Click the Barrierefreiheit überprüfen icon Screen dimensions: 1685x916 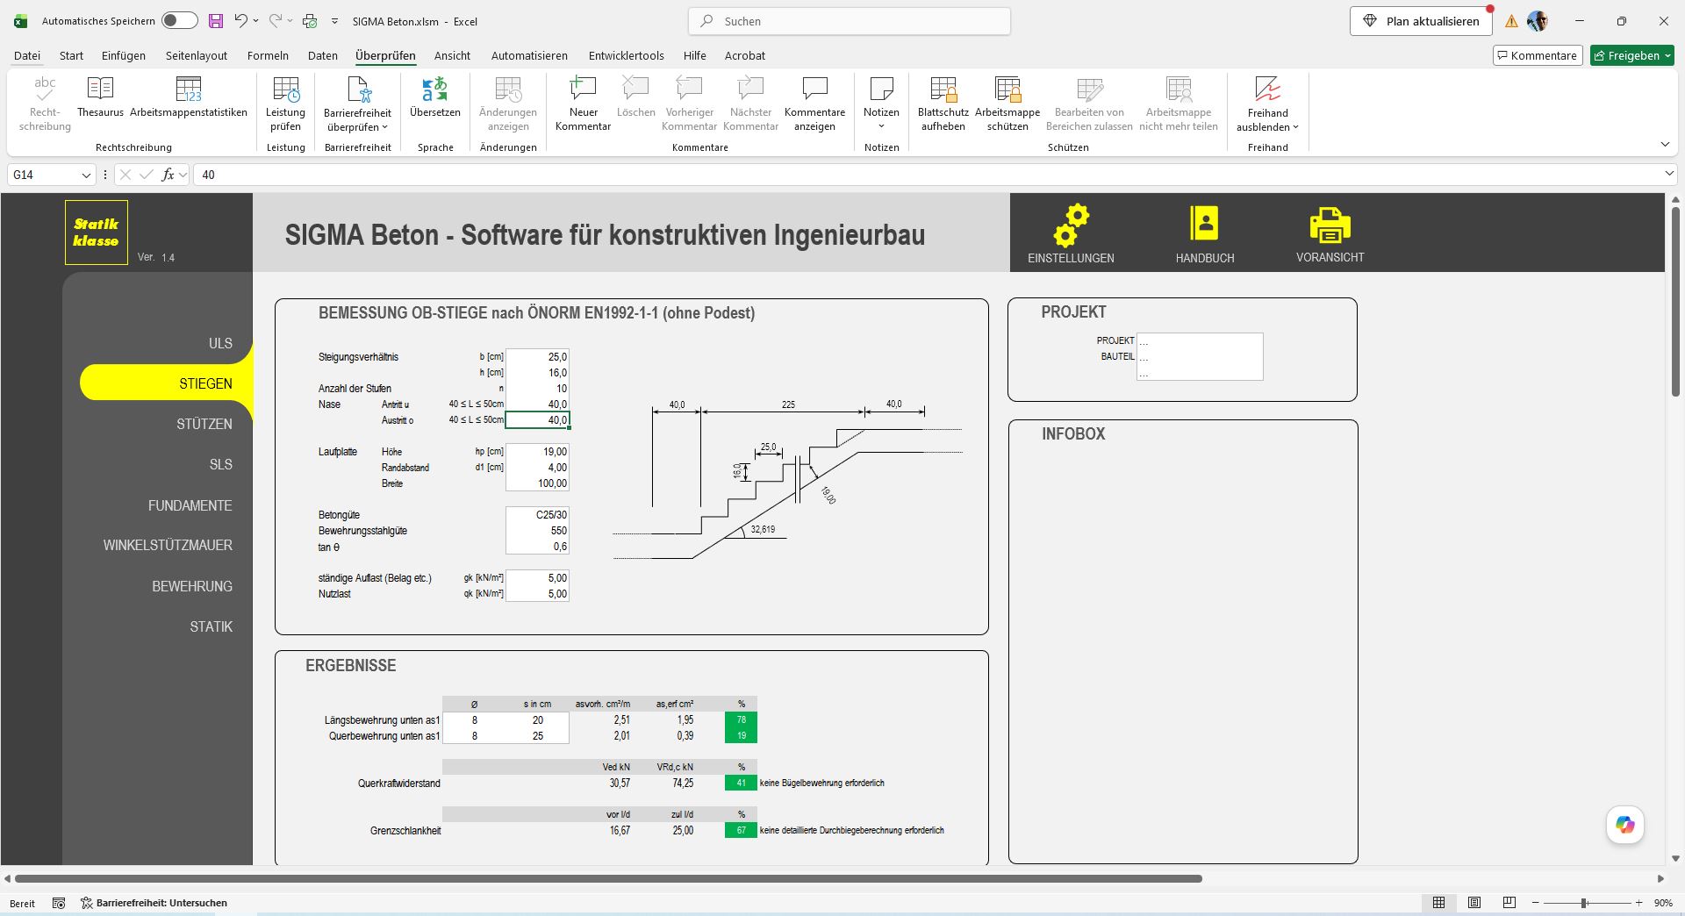pos(358,89)
